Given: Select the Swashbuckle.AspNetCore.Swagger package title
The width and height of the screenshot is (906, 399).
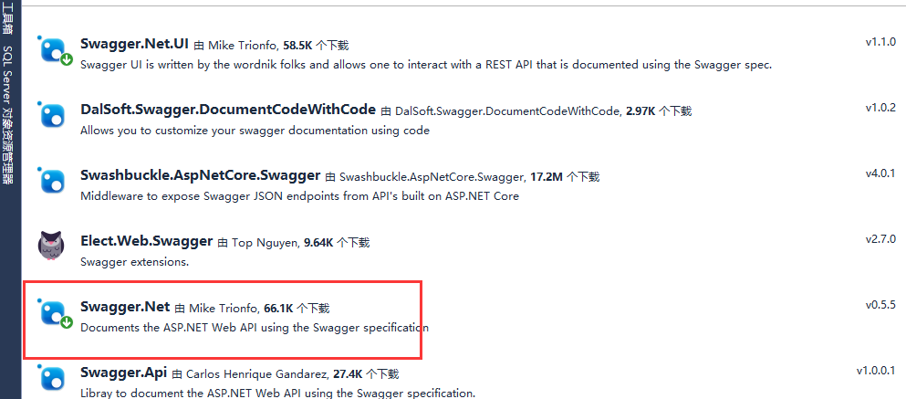Looking at the screenshot, I should tap(200, 175).
